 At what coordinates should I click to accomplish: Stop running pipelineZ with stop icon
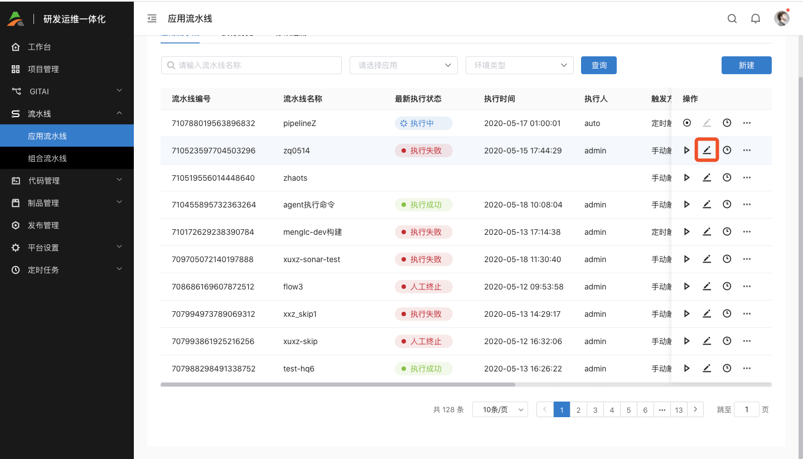[687, 123]
